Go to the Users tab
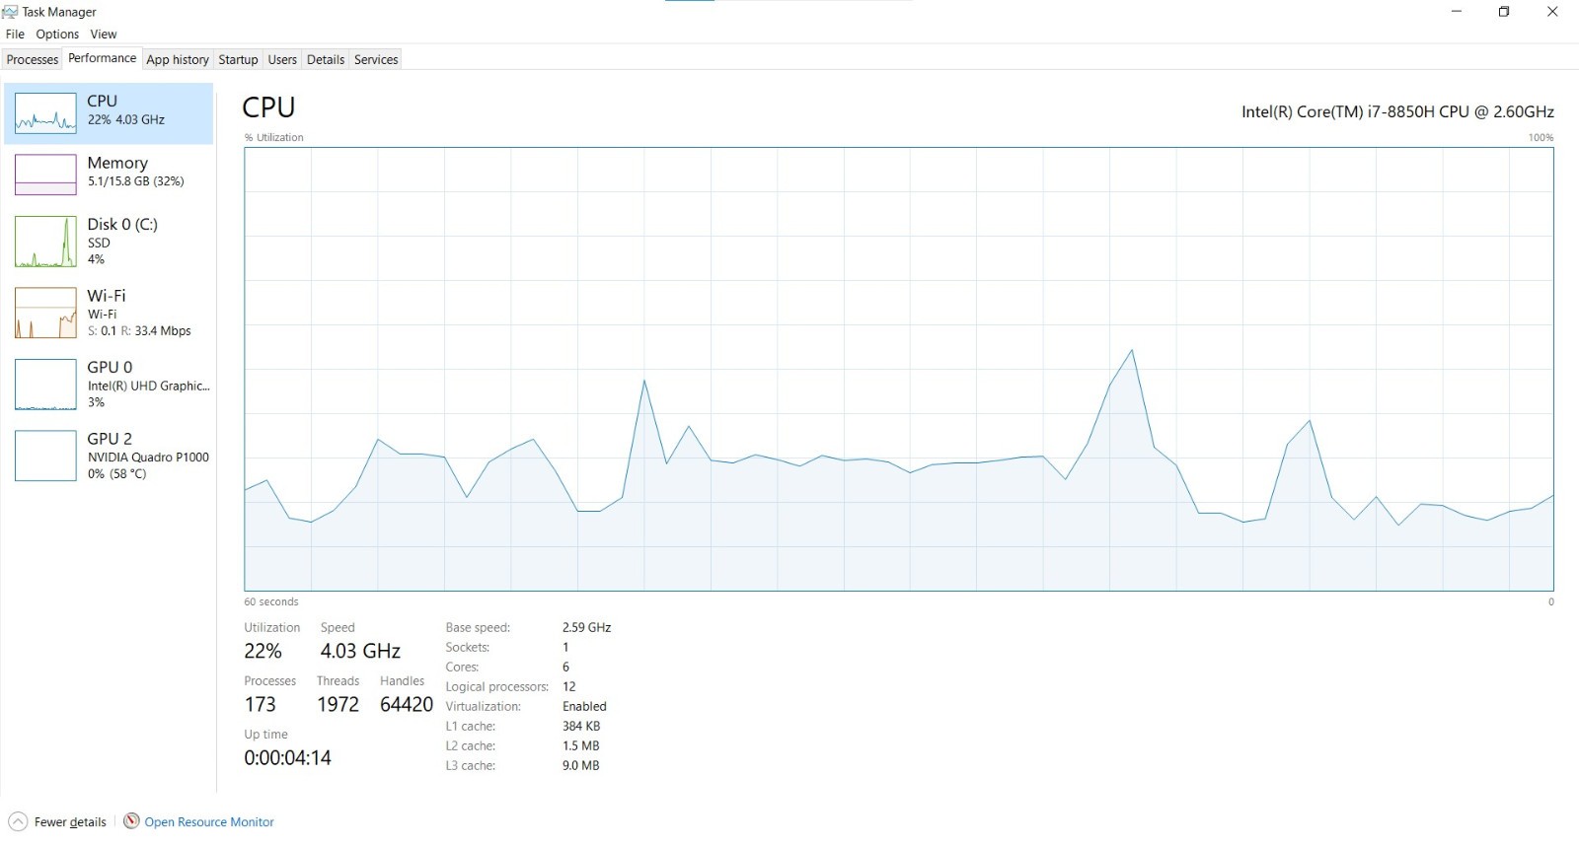 (282, 59)
